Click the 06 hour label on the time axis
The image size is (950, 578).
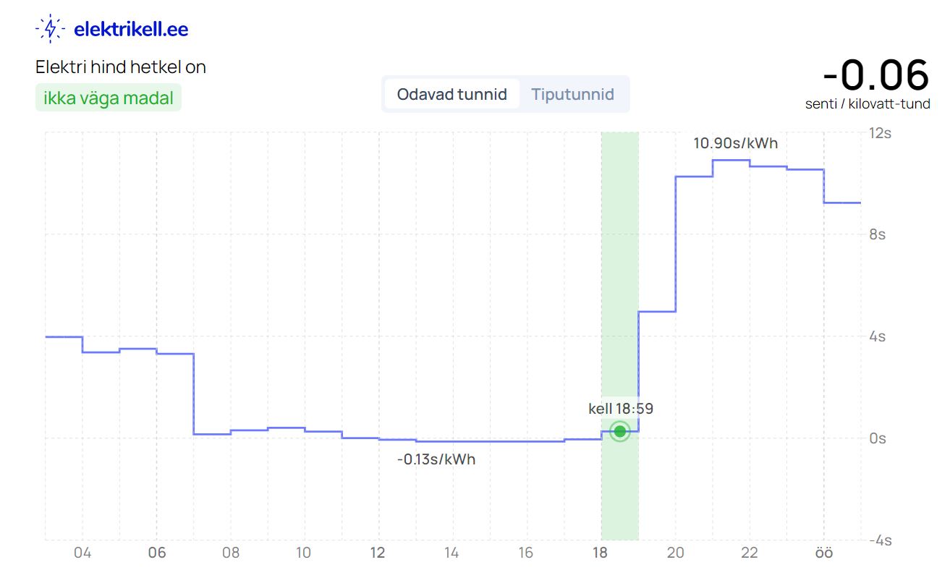[x=156, y=553]
